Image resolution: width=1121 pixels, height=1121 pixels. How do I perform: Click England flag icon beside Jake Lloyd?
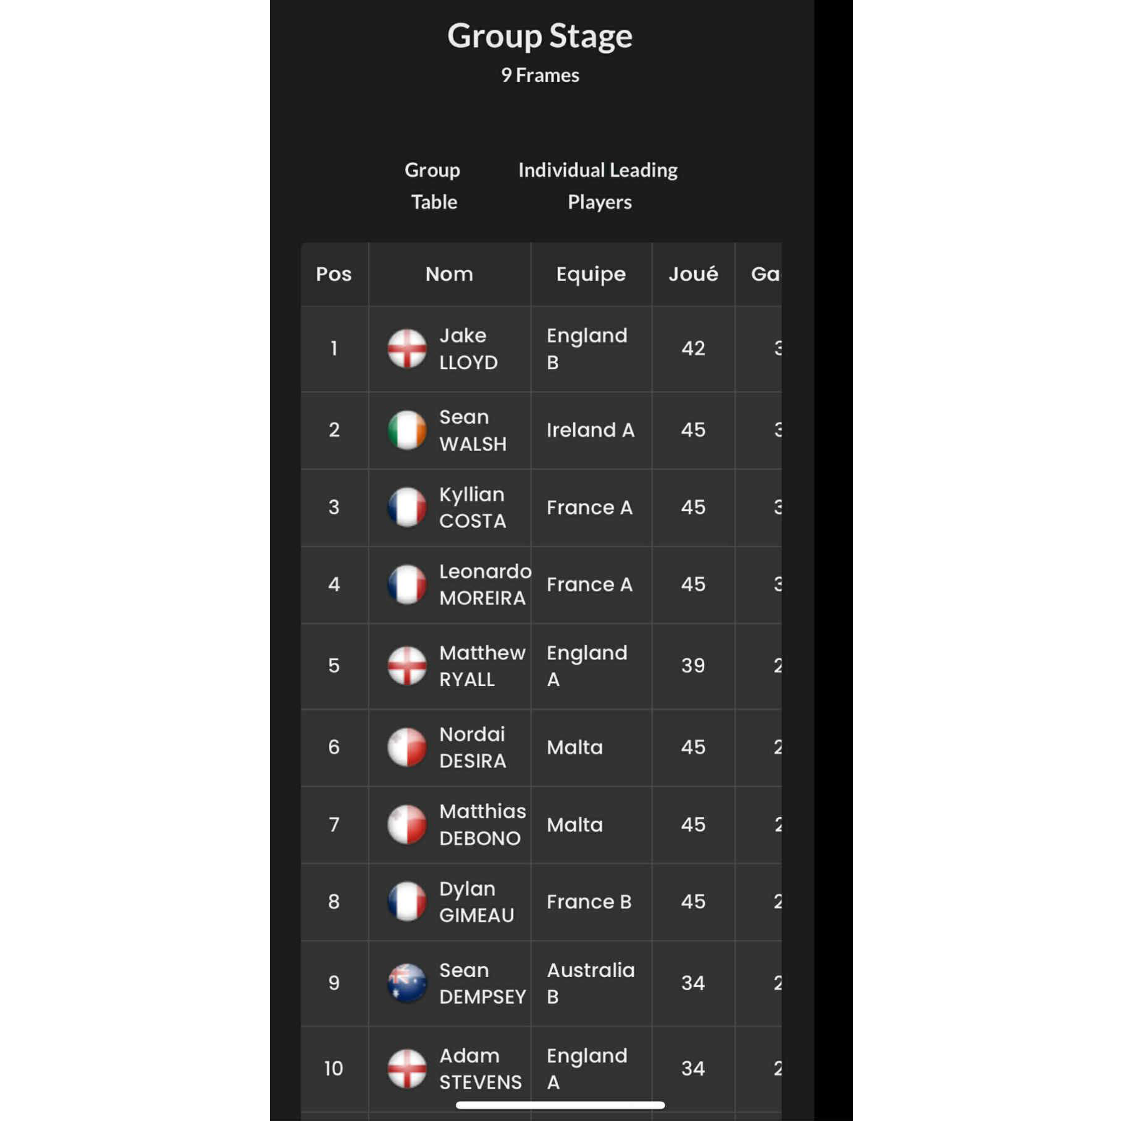(406, 349)
